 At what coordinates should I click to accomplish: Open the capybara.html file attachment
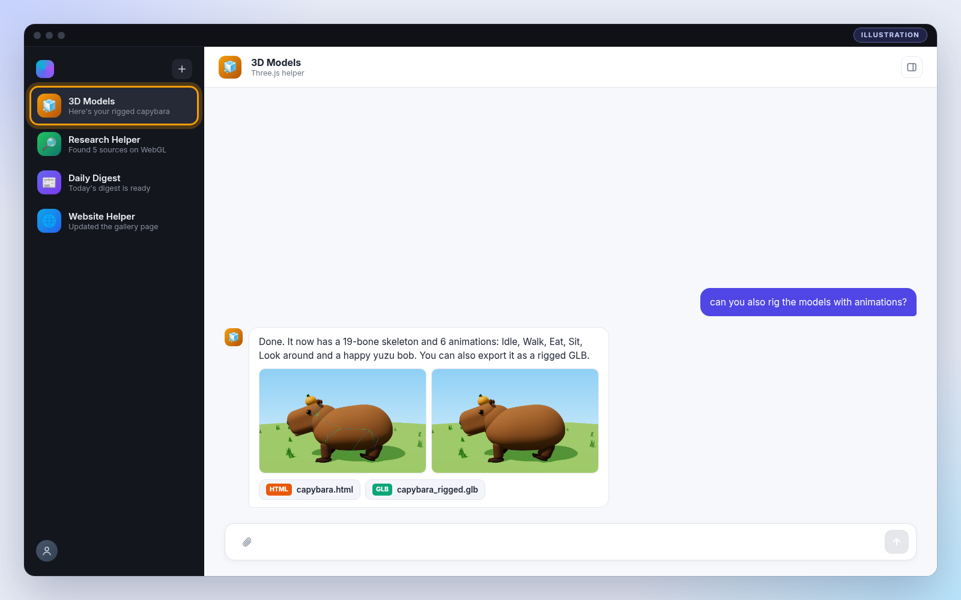click(309, 490)
